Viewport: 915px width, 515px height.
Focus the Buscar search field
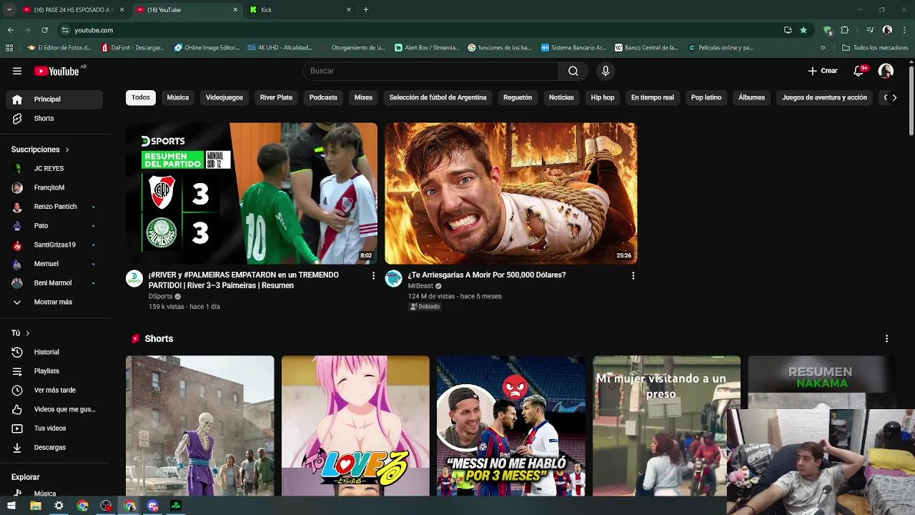click(430, 71)
